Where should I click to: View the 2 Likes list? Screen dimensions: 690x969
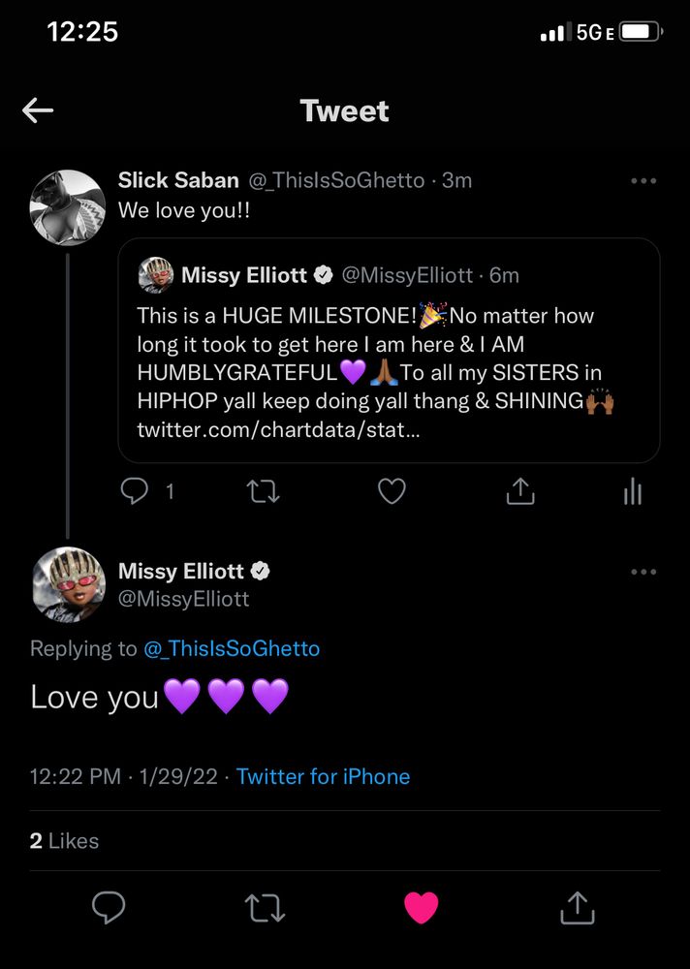65,840
